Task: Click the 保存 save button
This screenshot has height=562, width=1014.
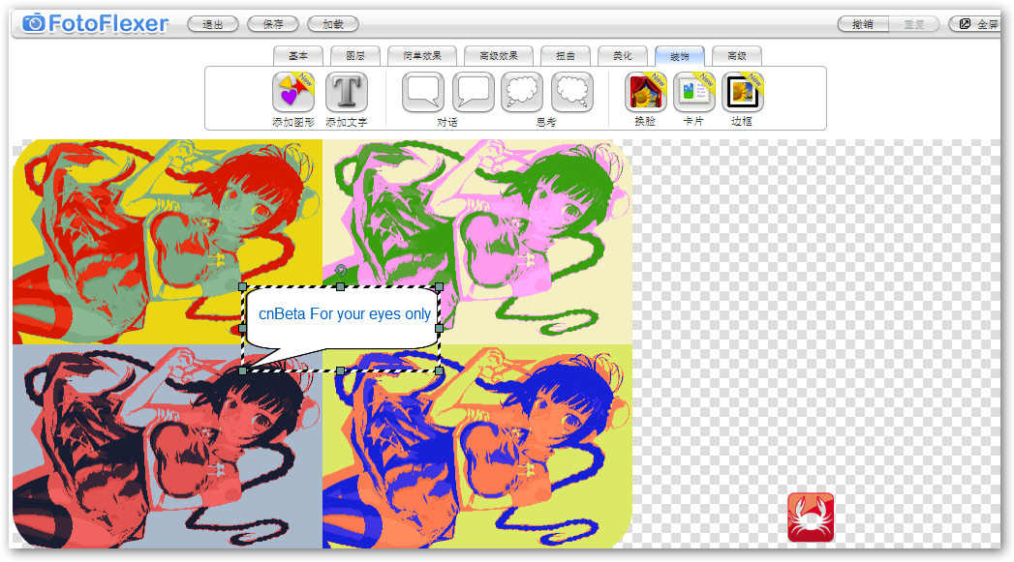Action: click(x=273, y=24)
